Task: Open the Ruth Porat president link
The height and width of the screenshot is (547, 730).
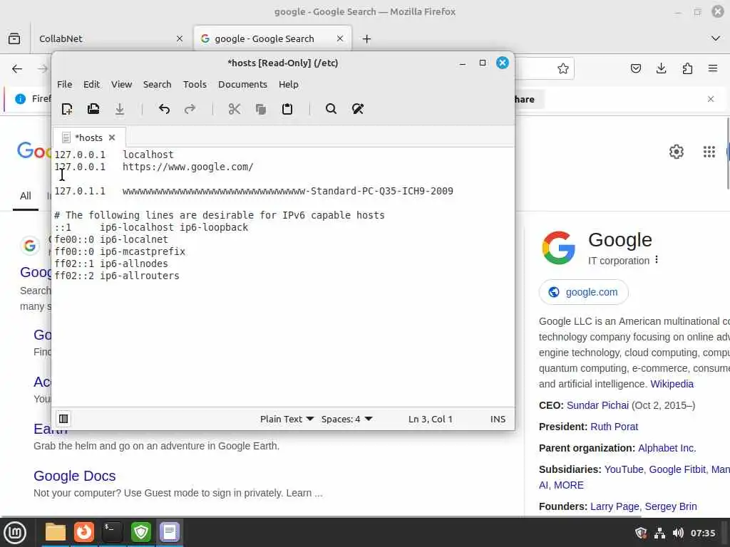Action: pos(614,427)
